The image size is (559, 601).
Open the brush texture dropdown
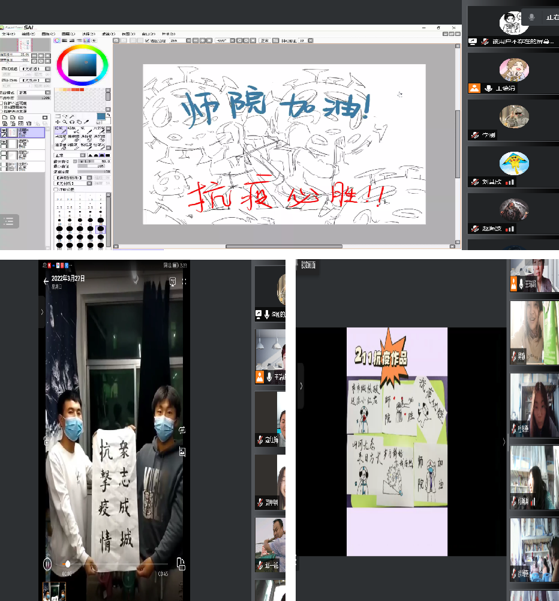pyautogui.click(x=73, y=183)
